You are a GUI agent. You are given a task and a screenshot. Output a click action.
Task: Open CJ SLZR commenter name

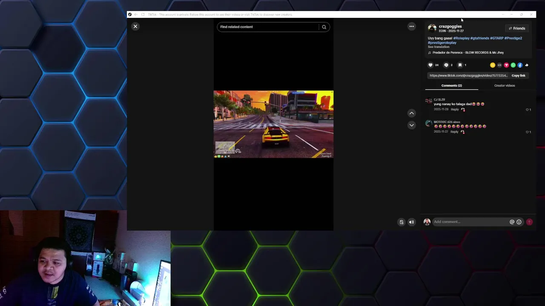(x=439, y=99)
